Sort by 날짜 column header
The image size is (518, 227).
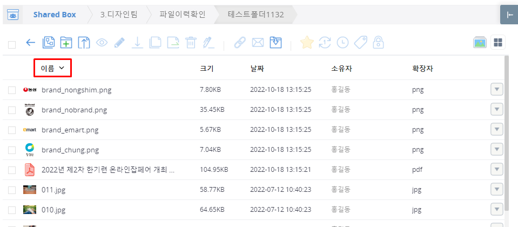(257, 69)
